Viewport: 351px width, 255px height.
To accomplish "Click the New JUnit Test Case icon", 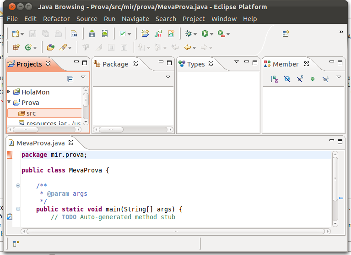I will [158, 33].
